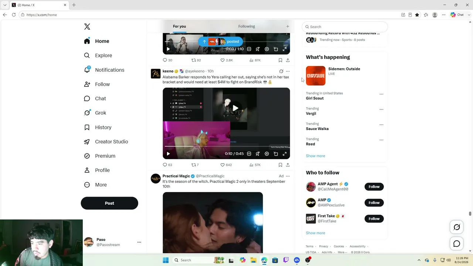473x266 pixels.
Task: Toggle picture-in-picture on keeno's 0:45 video
Action: pos(276,154)
